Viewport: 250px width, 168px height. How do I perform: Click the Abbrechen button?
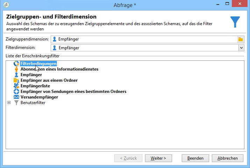point(228,158)
